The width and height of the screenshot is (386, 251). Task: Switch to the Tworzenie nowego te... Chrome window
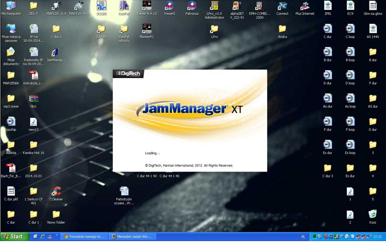pos(84,237)
